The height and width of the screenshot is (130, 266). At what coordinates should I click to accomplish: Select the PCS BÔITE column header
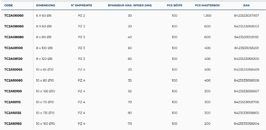pyautogui.click(x=174, y=6)
